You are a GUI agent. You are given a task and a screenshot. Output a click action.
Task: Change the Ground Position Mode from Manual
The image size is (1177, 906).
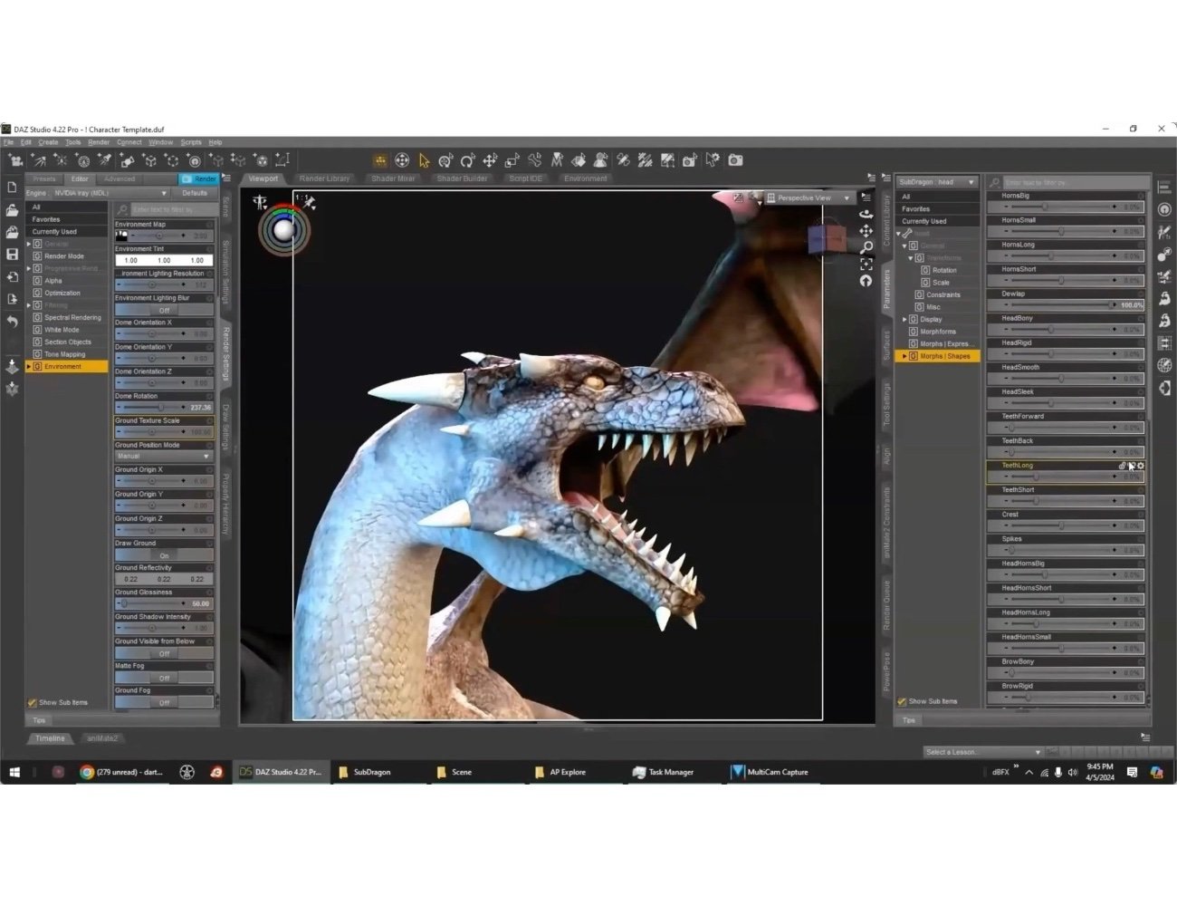pos(163,456)
